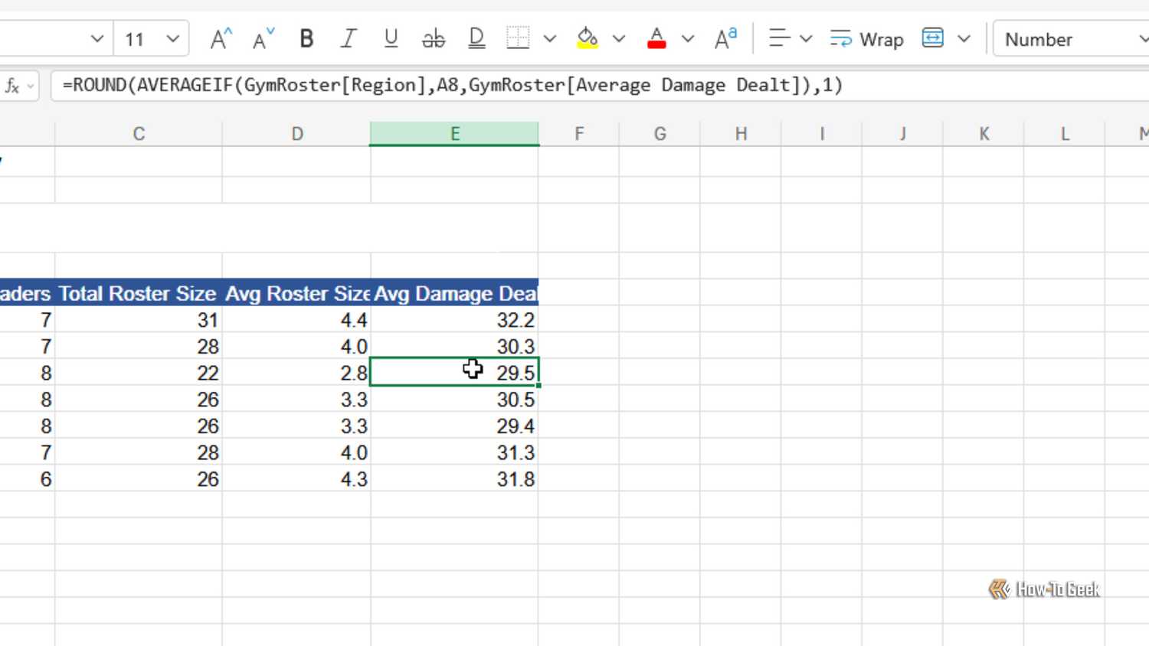
Task: Select the cell showing 31.8
Action: tap(455, 479)
